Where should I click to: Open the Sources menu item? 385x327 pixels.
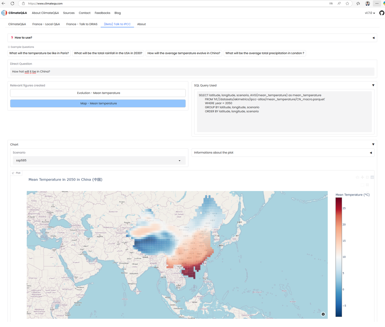click(x=69, y=13)
